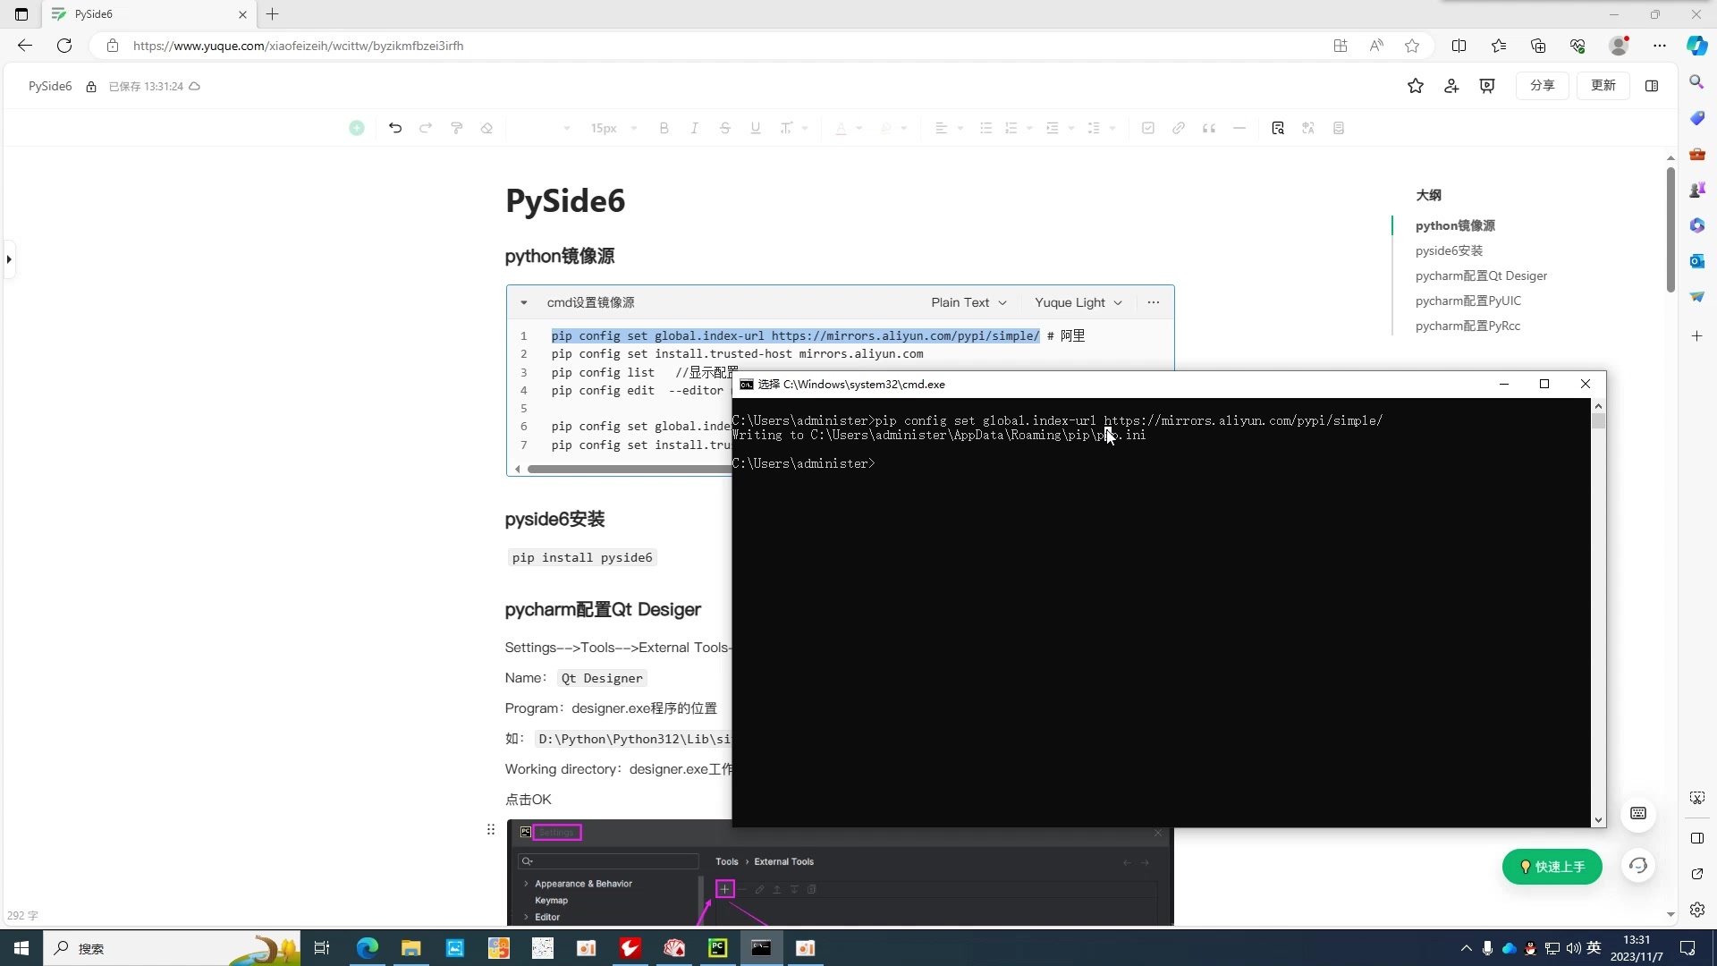Viewport: 1717px width, 966px height.
Task: Click the 快连上手 button
Action: point(1554,867)
